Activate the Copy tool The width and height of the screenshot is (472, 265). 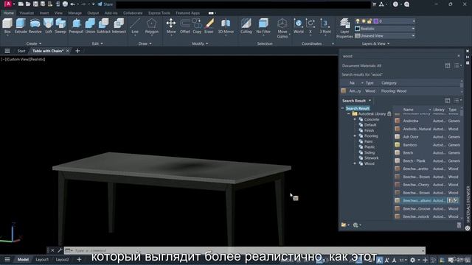tap(197, 26)
